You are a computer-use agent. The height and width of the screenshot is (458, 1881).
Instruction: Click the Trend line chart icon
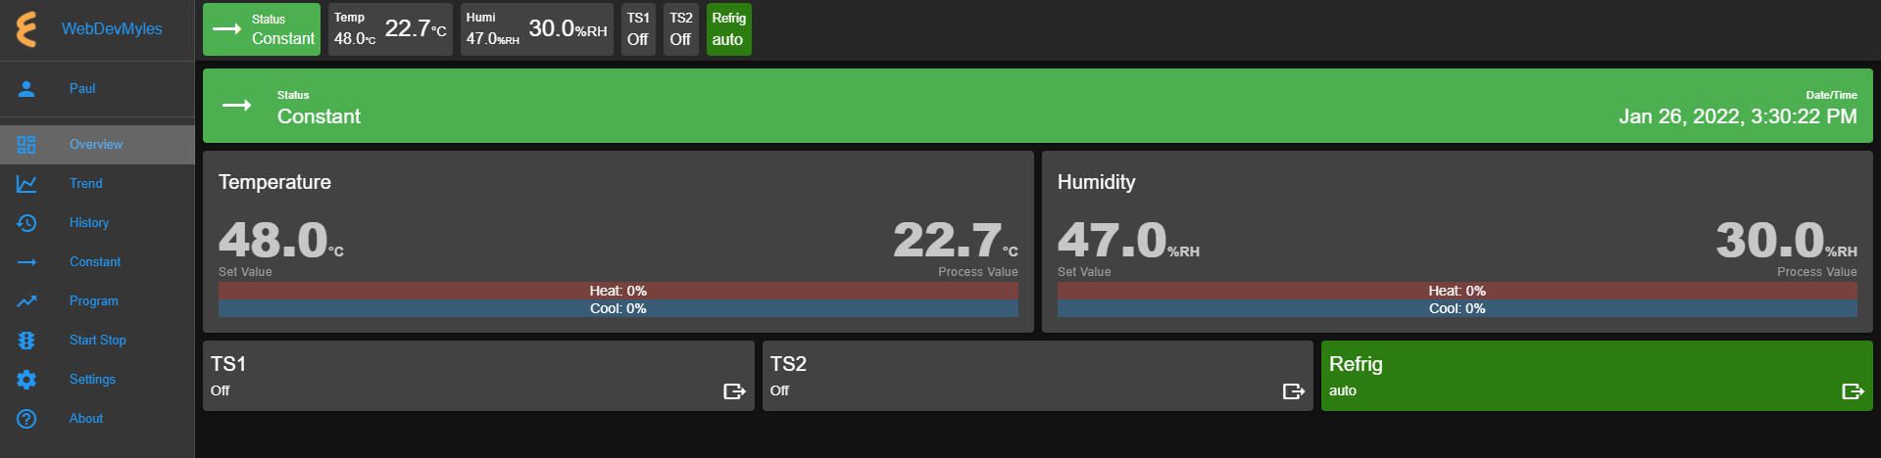(x=26, y=184)
